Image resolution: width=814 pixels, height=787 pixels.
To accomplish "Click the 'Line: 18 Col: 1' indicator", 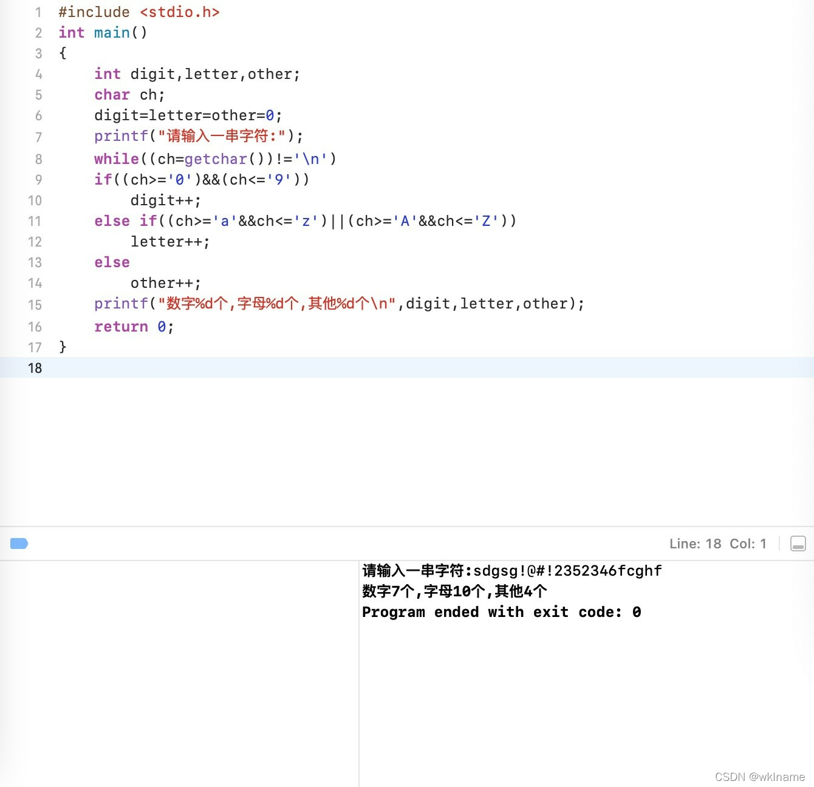I will tap(718, 543).
